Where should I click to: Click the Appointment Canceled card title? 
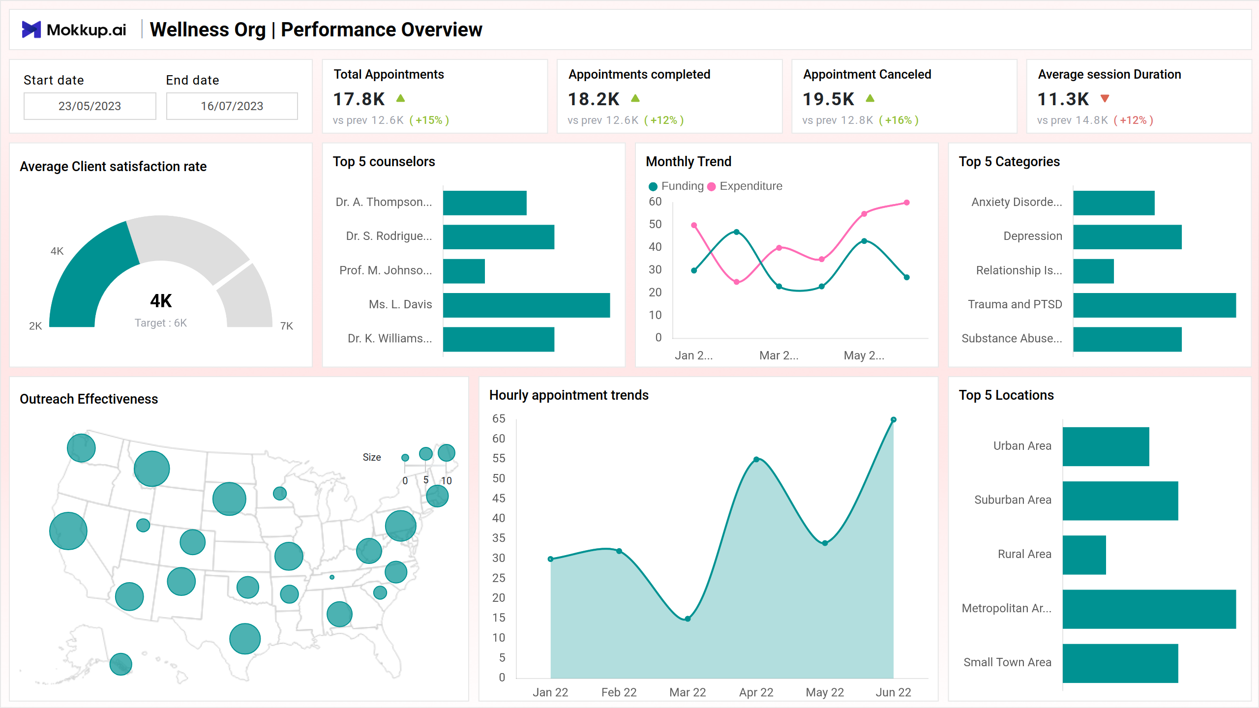click(x=867, y=74)
